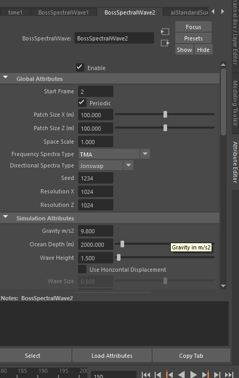This screenshot has height=378, width=239.
Task: Click the Start Frame field
Action: pyautogui.click(x=96, y=91)
